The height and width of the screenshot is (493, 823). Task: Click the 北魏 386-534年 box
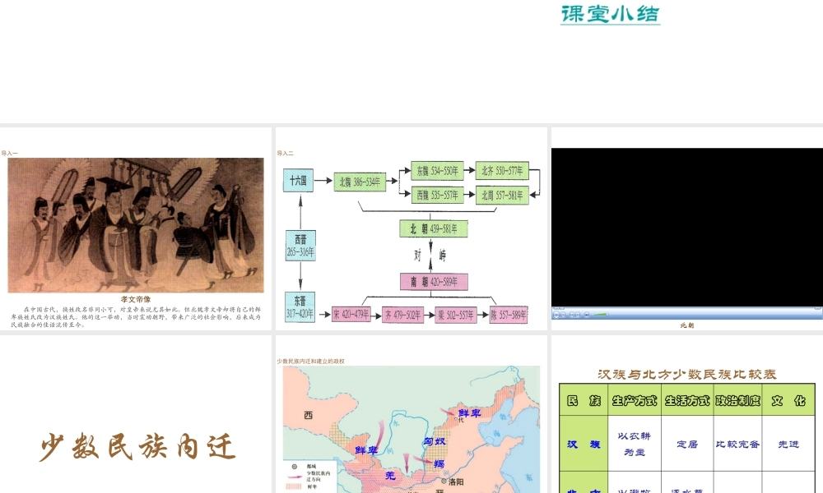point(360,182)
